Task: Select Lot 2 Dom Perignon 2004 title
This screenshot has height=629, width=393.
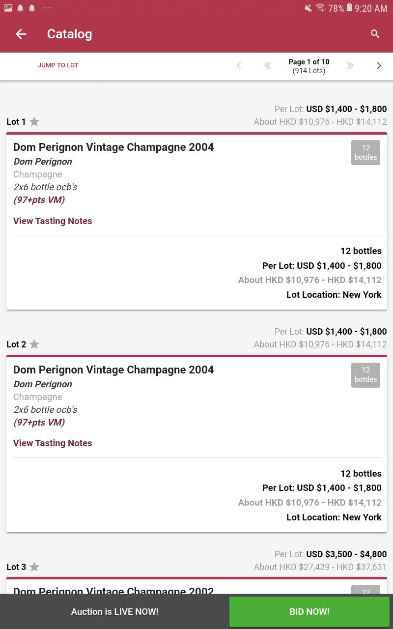Action: click(x=113, y=370)
